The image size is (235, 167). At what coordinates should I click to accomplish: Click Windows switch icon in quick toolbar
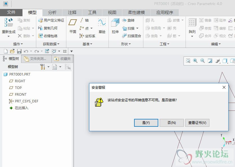[54, 51]
